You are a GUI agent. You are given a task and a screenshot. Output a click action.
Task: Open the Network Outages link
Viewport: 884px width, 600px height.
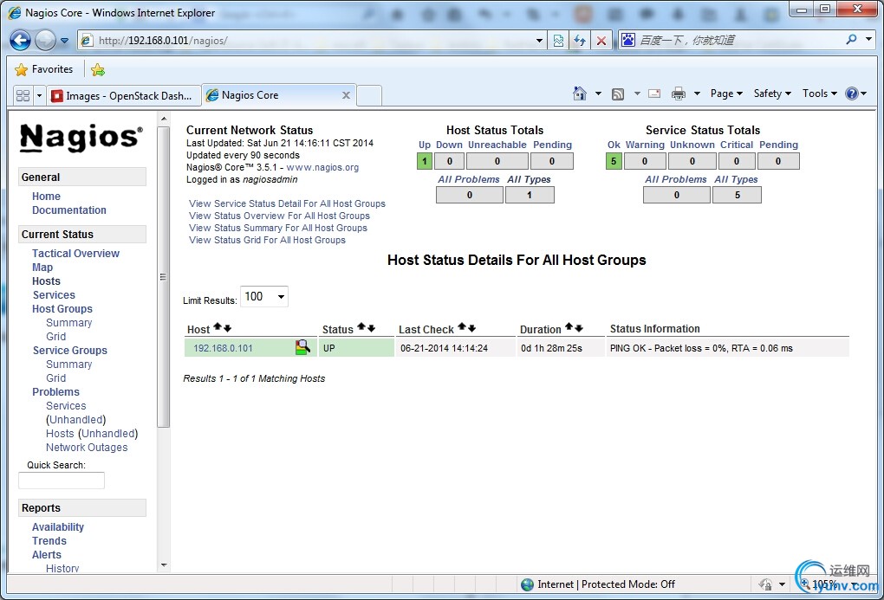click(87, 448)
